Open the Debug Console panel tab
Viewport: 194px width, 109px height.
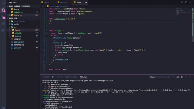pyautogui.click(x=71, y=77)
